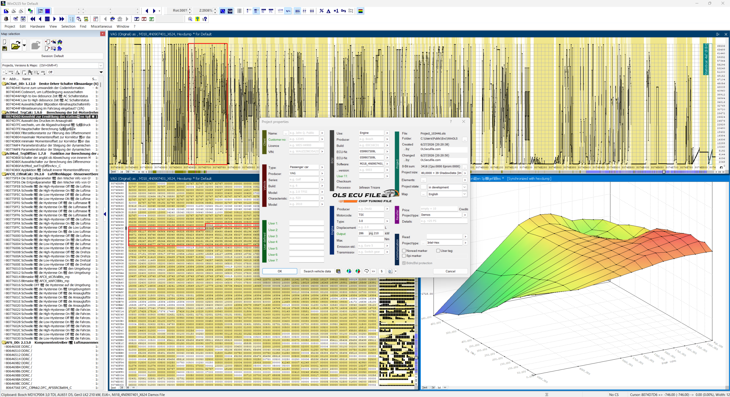The height and width of the screenshot is (397, 730).
Task: Click the Name column header in map list
Action: (56, 79)
